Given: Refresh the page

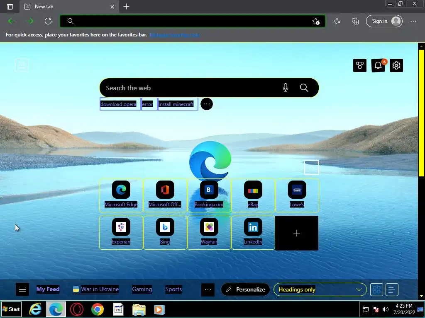Looking at the screenshot, I should click(x=48, y=21).
